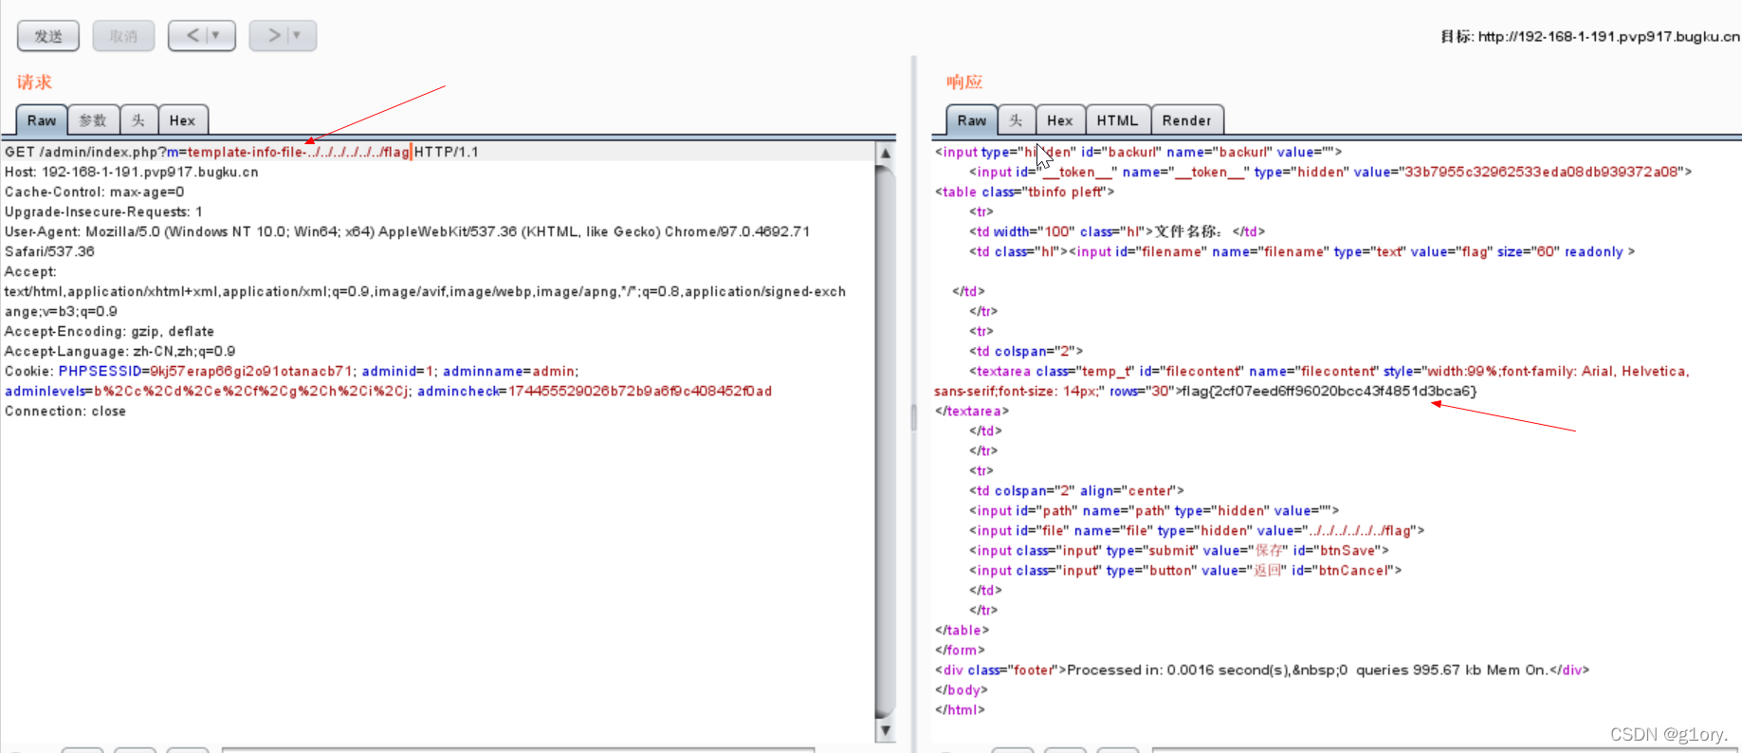Click the target URL label at top right
Screen dimensions: 1742x753
(x=1590, y=36)
